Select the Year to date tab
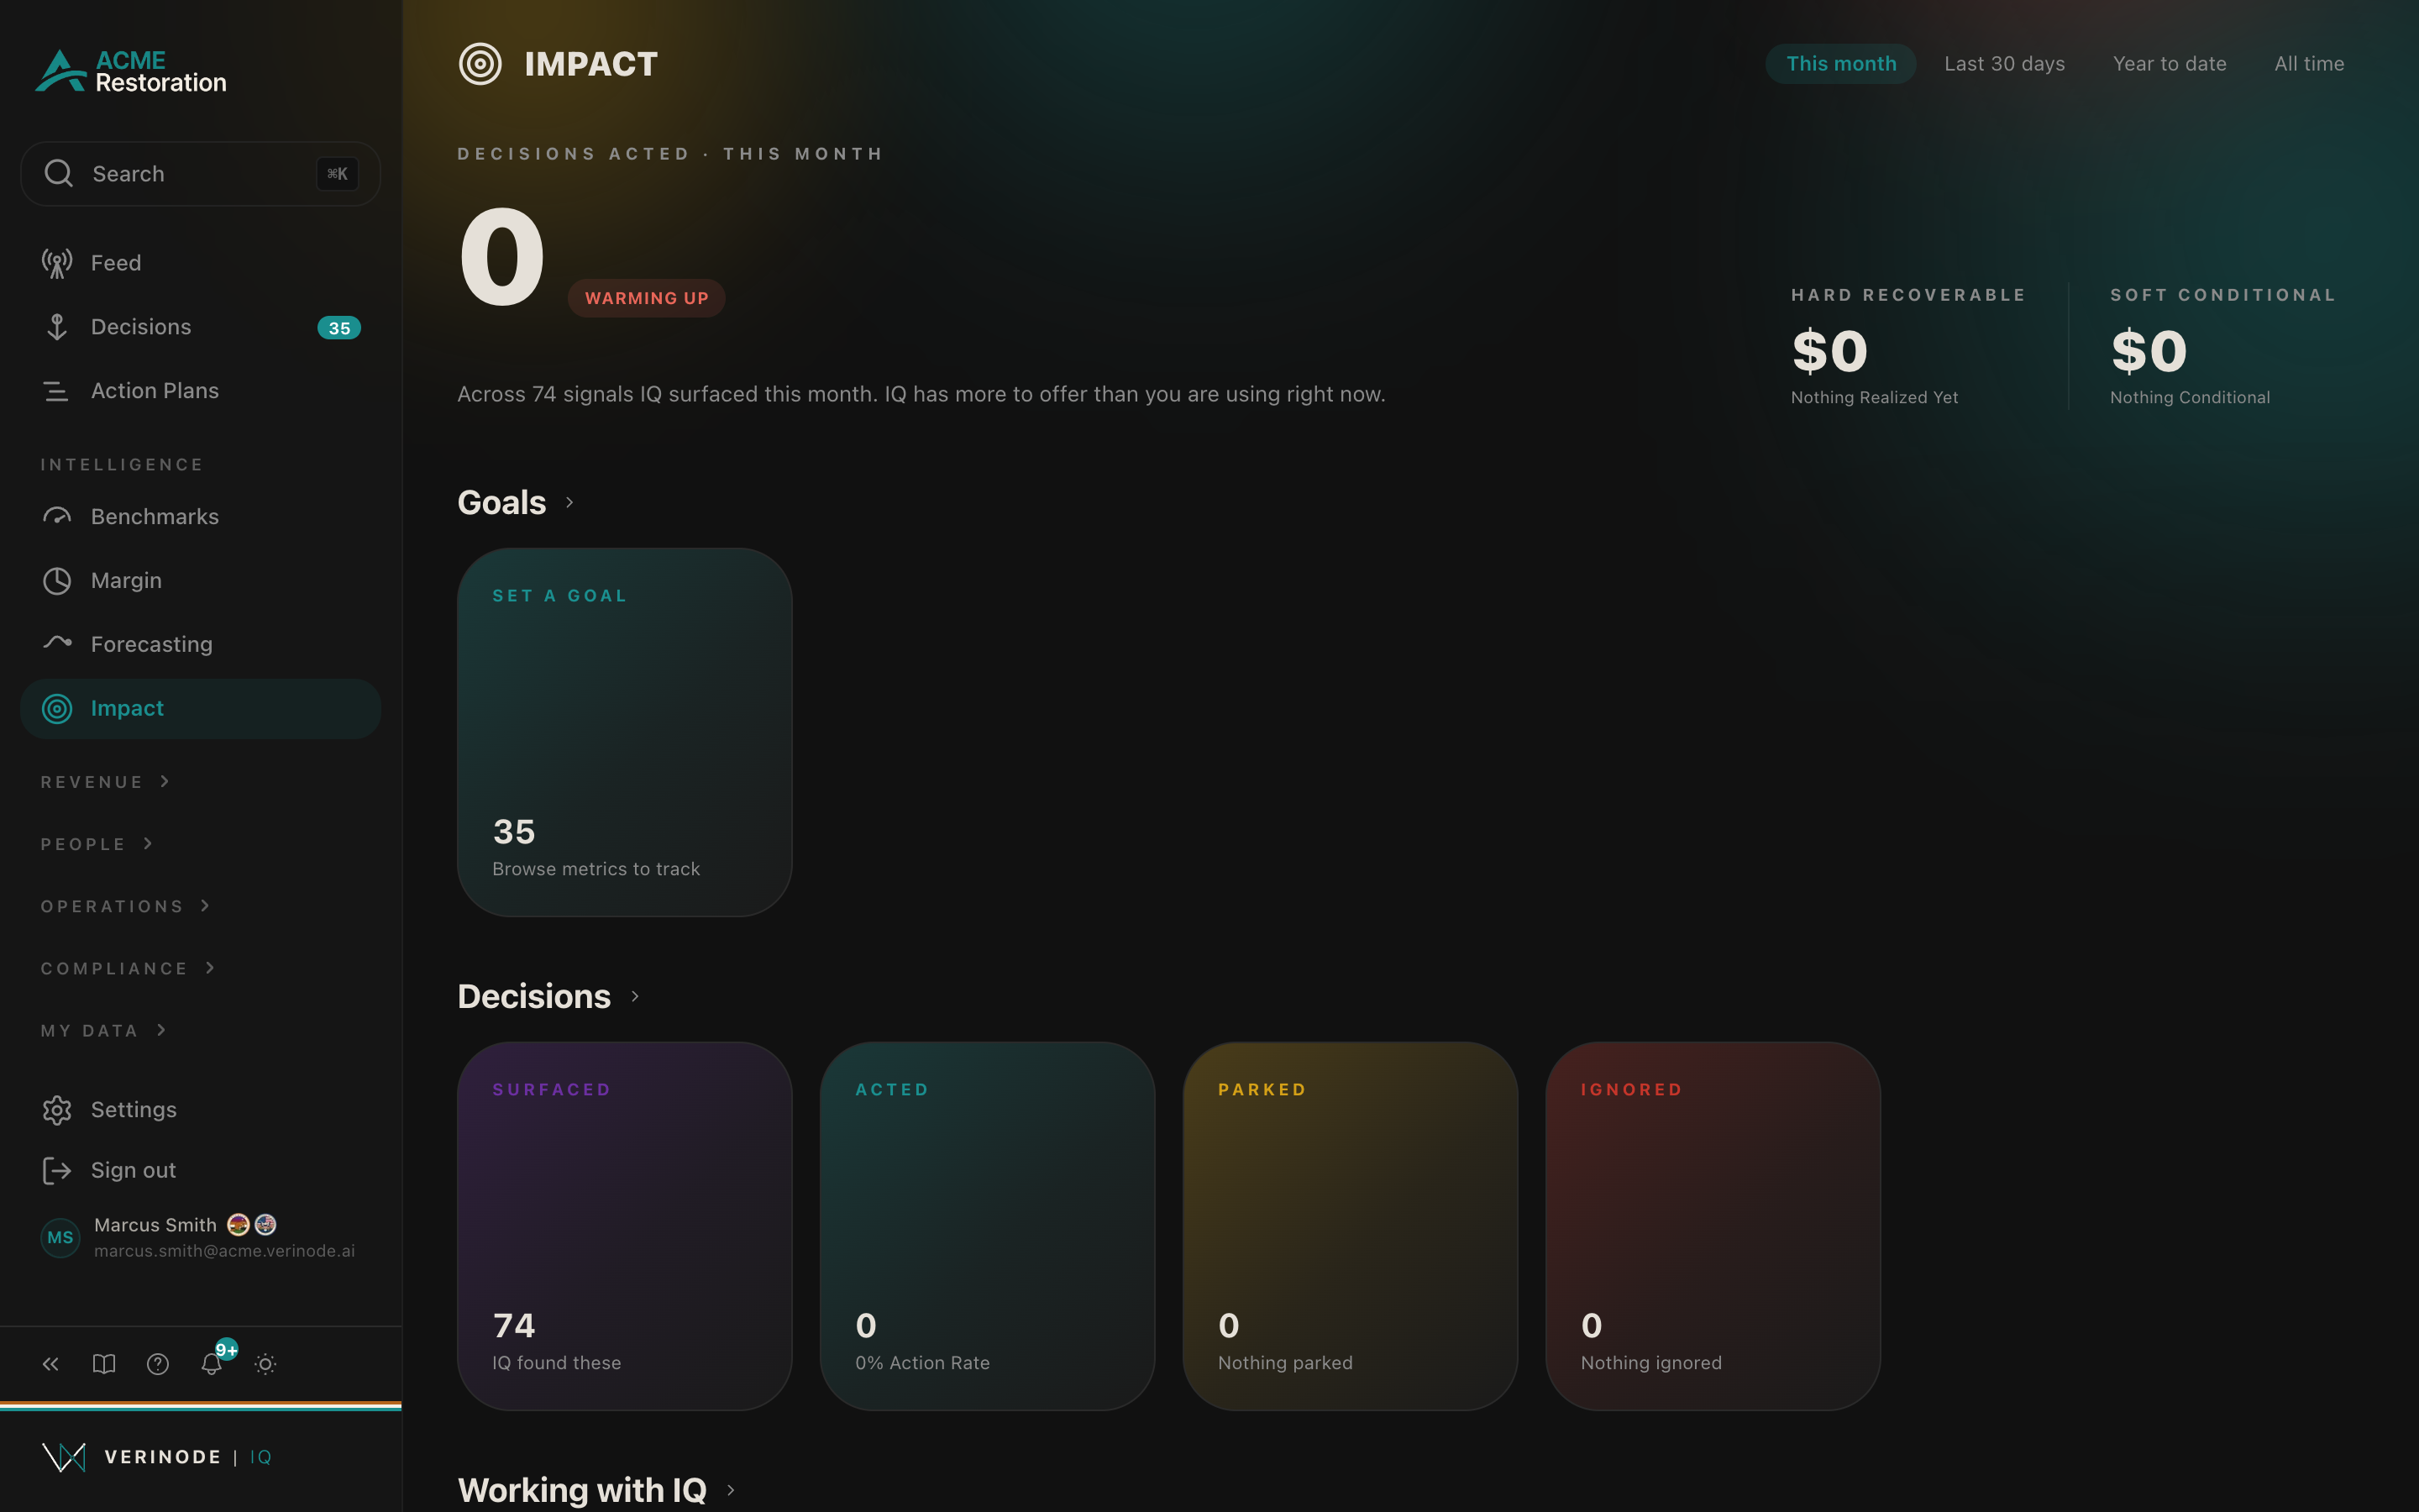 pyautogui.click(x=2169, y=64)
